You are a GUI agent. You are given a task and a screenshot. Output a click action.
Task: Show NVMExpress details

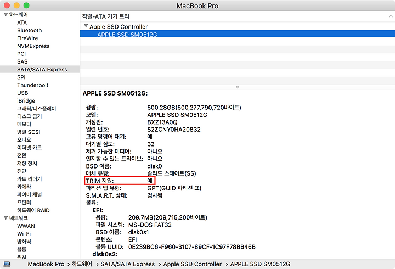[x=33, y=46]
